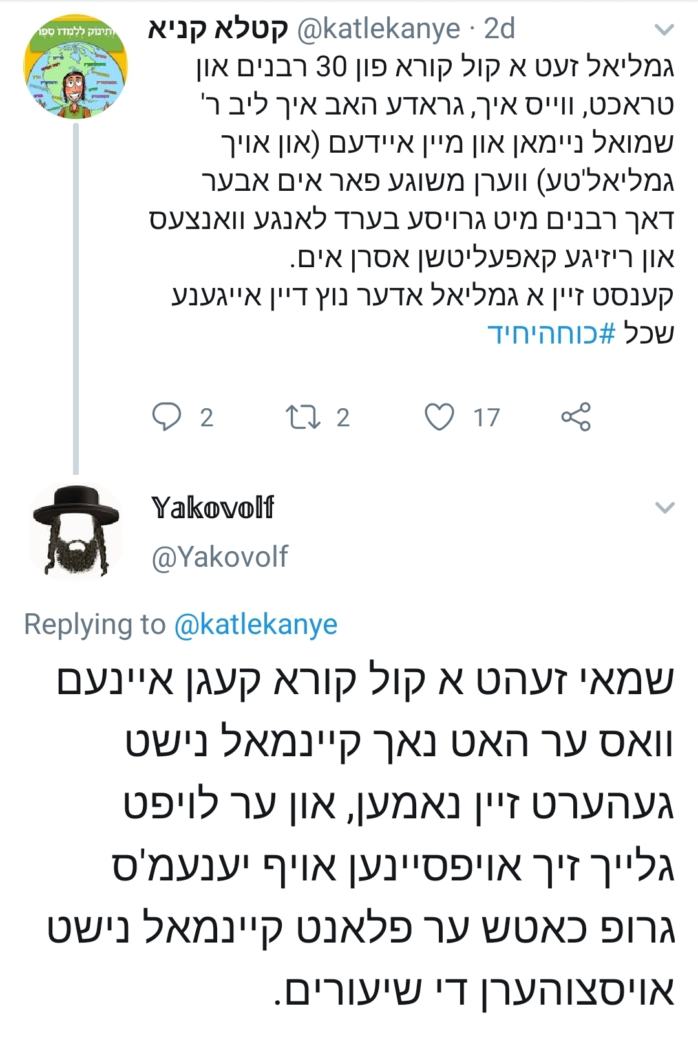The height and width of the screenshot is (1037, 698).
Task: Open Yakovolf's hat-and-beard profile avatar
Action: point(76,532)
